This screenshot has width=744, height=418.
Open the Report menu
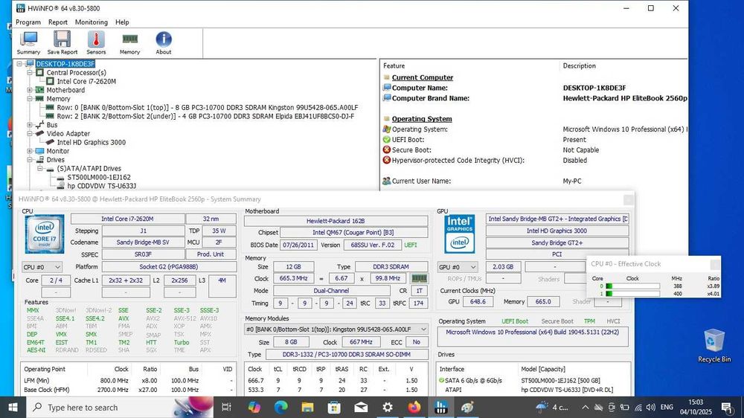click(x=58, y=22)
